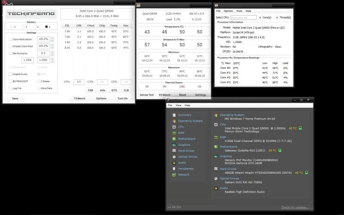Open Hard Drives icon in Speccy sidebar
344x215 pixels.
click(x=174, y=151)
